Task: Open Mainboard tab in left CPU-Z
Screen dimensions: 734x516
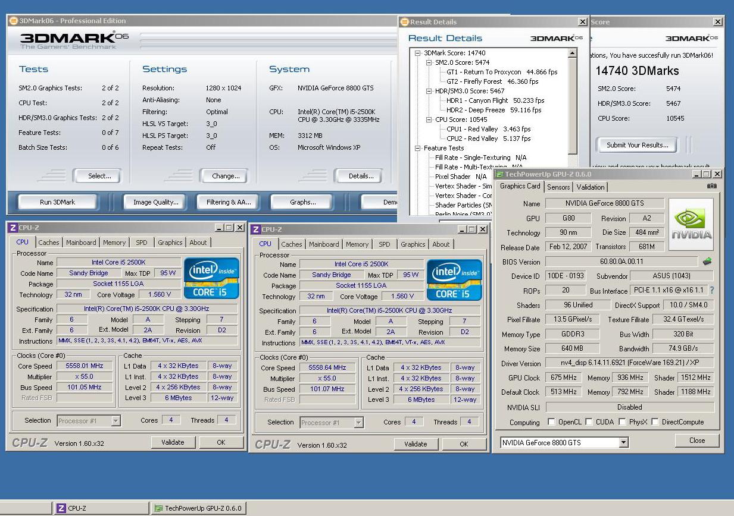Action: (81, 243)
